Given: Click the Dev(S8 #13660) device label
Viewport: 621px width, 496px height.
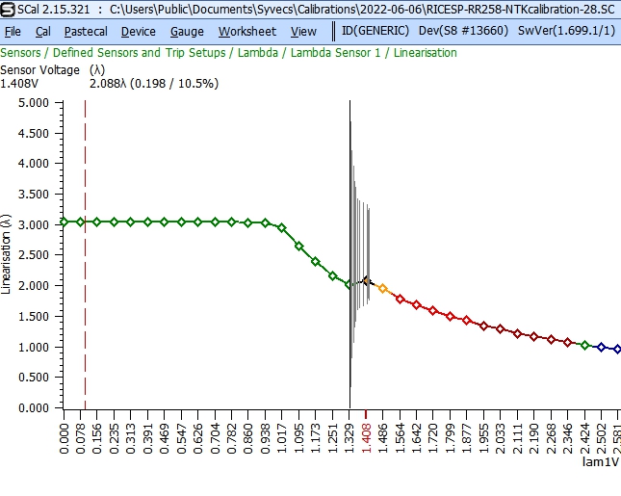Looking at the screenshot, I should pyautogui.click(x=463, y=31).
